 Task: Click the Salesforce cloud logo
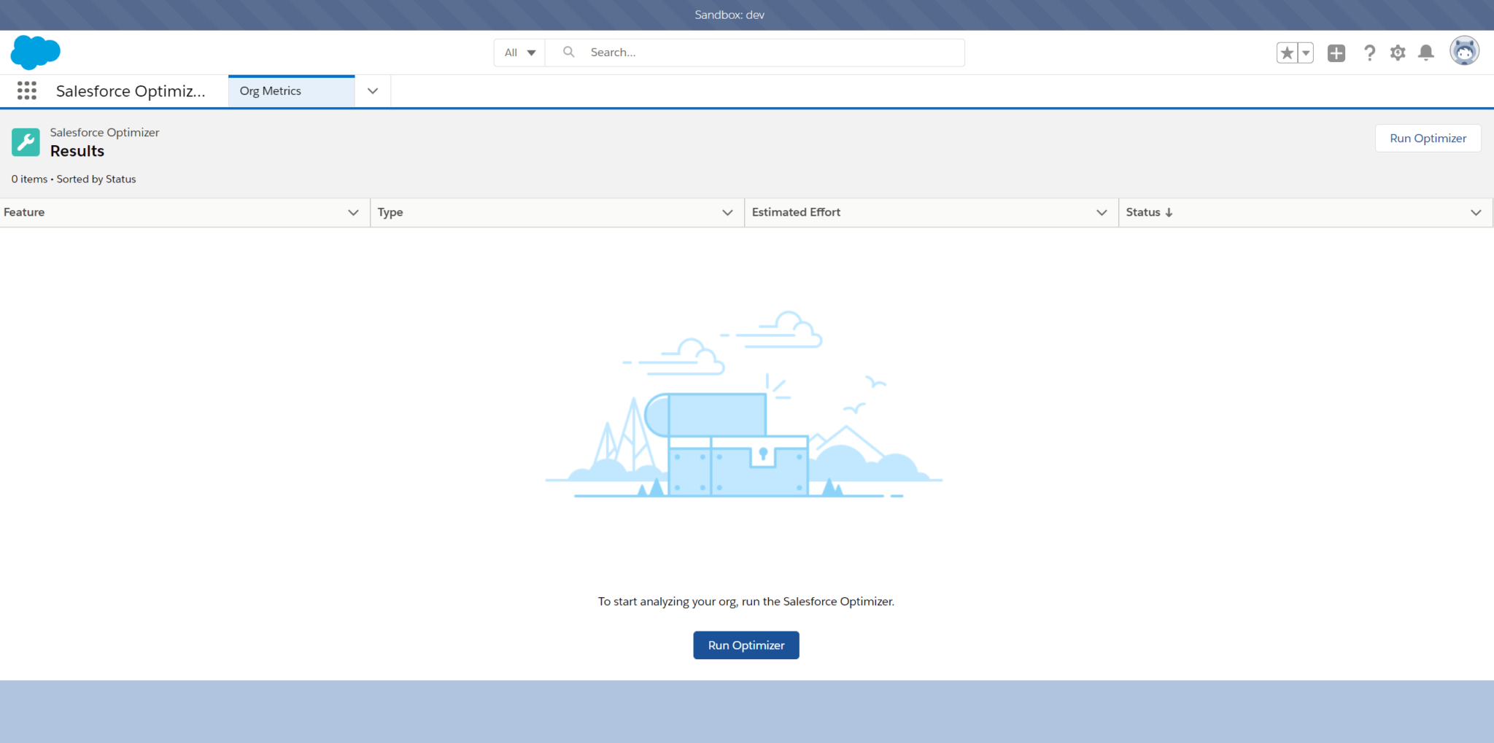pos(34,52)
